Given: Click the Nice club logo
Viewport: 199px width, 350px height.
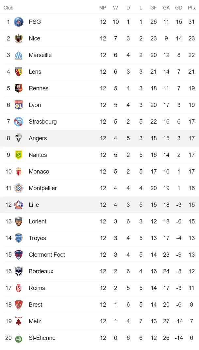Looking at the screenshot, I should [19, 38].
